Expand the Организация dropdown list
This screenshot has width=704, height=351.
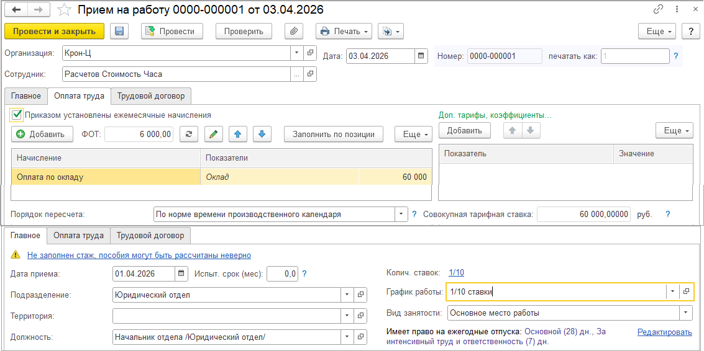[x=296, y=53]
